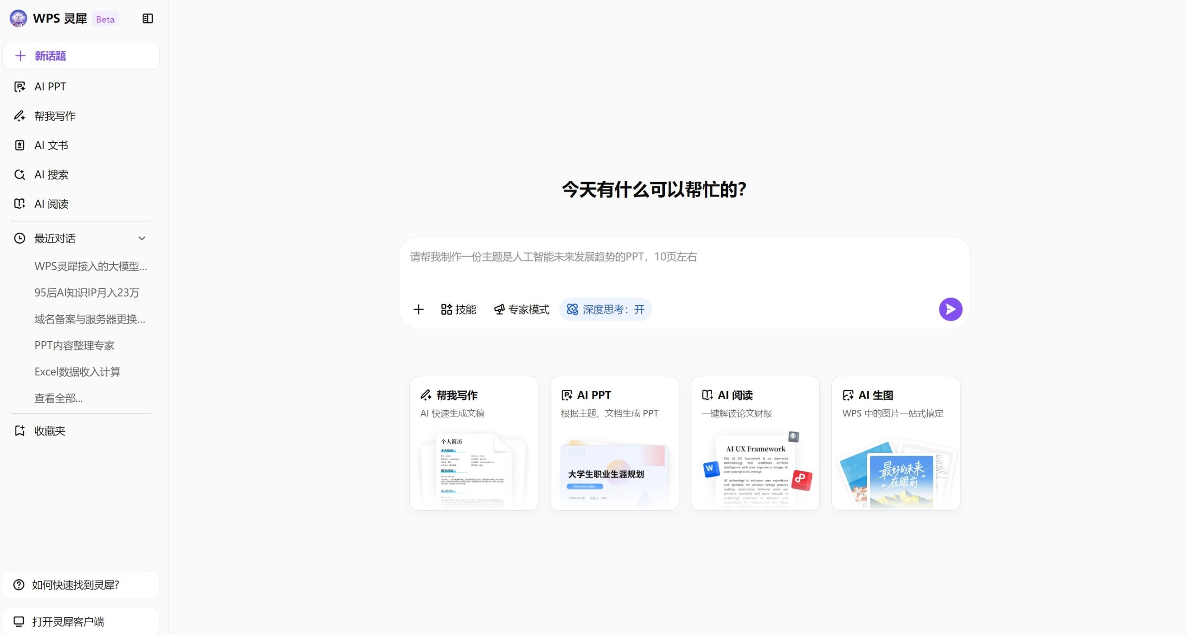The height and width of the screenshot is (635, 1187).
Task: Enable 专家模式 expert mode
Action: 522,310
